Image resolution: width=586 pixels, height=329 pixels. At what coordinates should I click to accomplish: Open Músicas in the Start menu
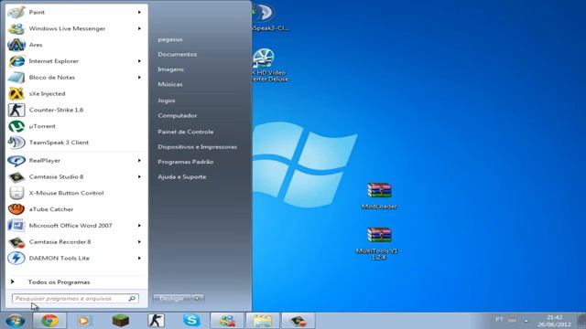coord(170,84)
